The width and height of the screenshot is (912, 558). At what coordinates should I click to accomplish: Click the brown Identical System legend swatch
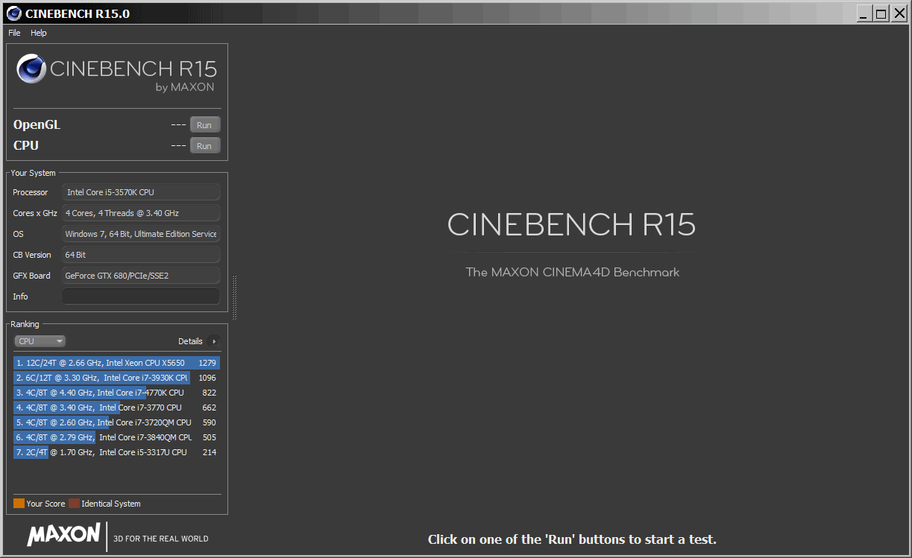tap(74, 504)
